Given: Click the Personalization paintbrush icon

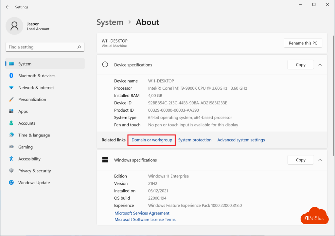Looking at the screenshot, I should click(11, 100).
